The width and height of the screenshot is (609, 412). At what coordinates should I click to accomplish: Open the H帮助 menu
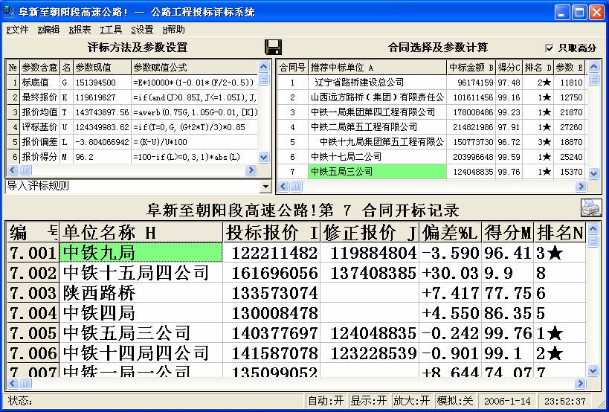tap(173, 30)
